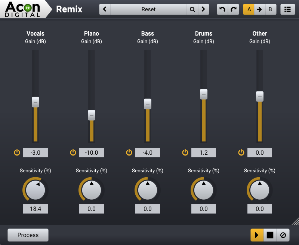299x245 pixels.
Task: Click the Other sensitivity knob
Action: pyautogui.click(x=260, y=190)
